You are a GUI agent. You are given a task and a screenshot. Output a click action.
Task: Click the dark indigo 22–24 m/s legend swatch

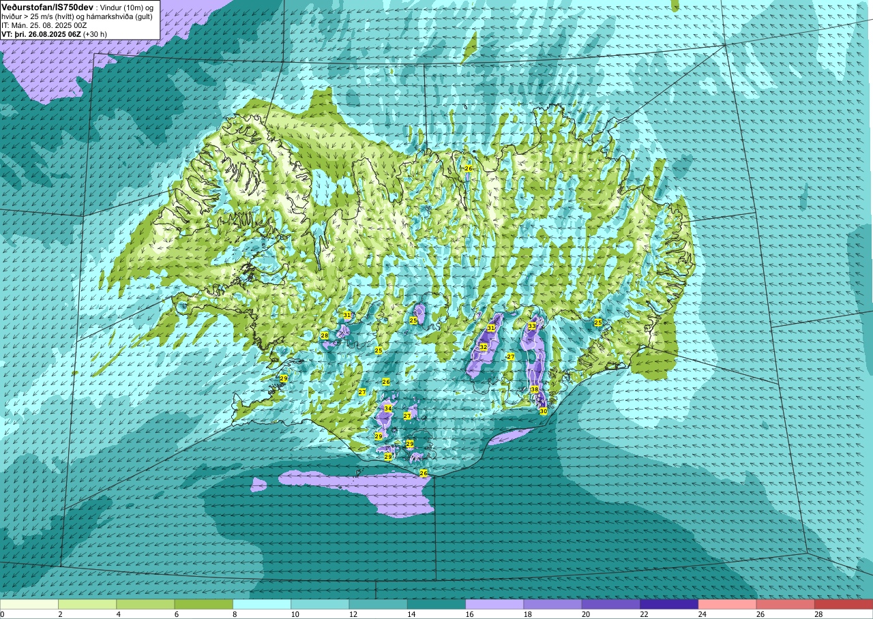click(x=669, y=604)
